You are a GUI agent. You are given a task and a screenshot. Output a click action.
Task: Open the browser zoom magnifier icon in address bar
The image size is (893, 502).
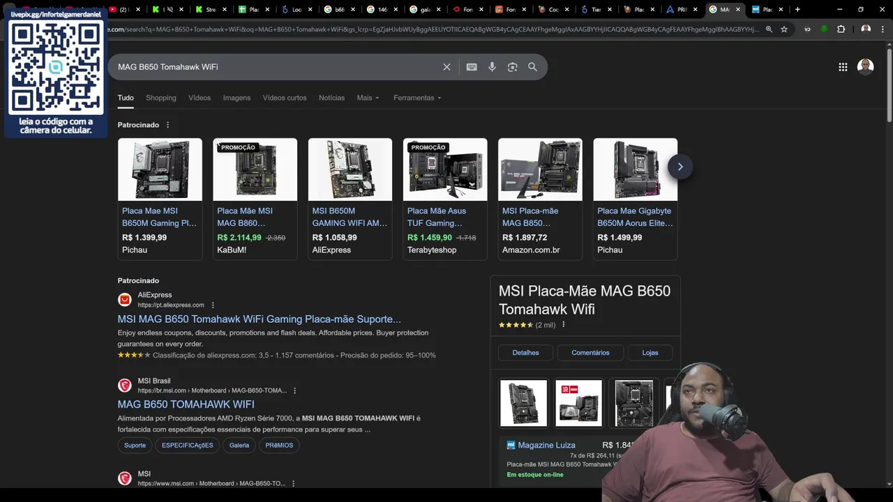769,29
